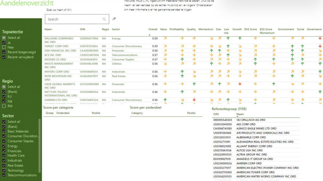Click BCE Inc green Low risk arrow
The width and height of the screenshot is (323, 181).
pyautogui.click(x=228, y=55)
